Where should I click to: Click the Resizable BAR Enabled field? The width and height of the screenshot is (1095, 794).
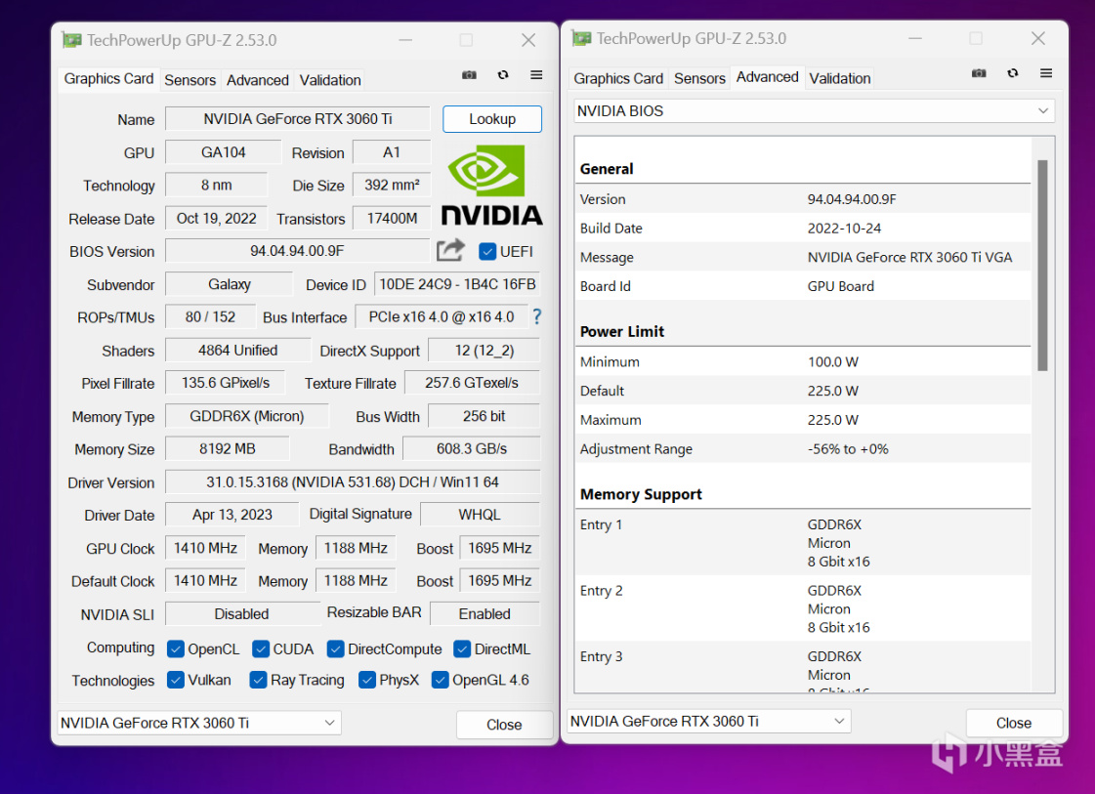tap(484, 614)
